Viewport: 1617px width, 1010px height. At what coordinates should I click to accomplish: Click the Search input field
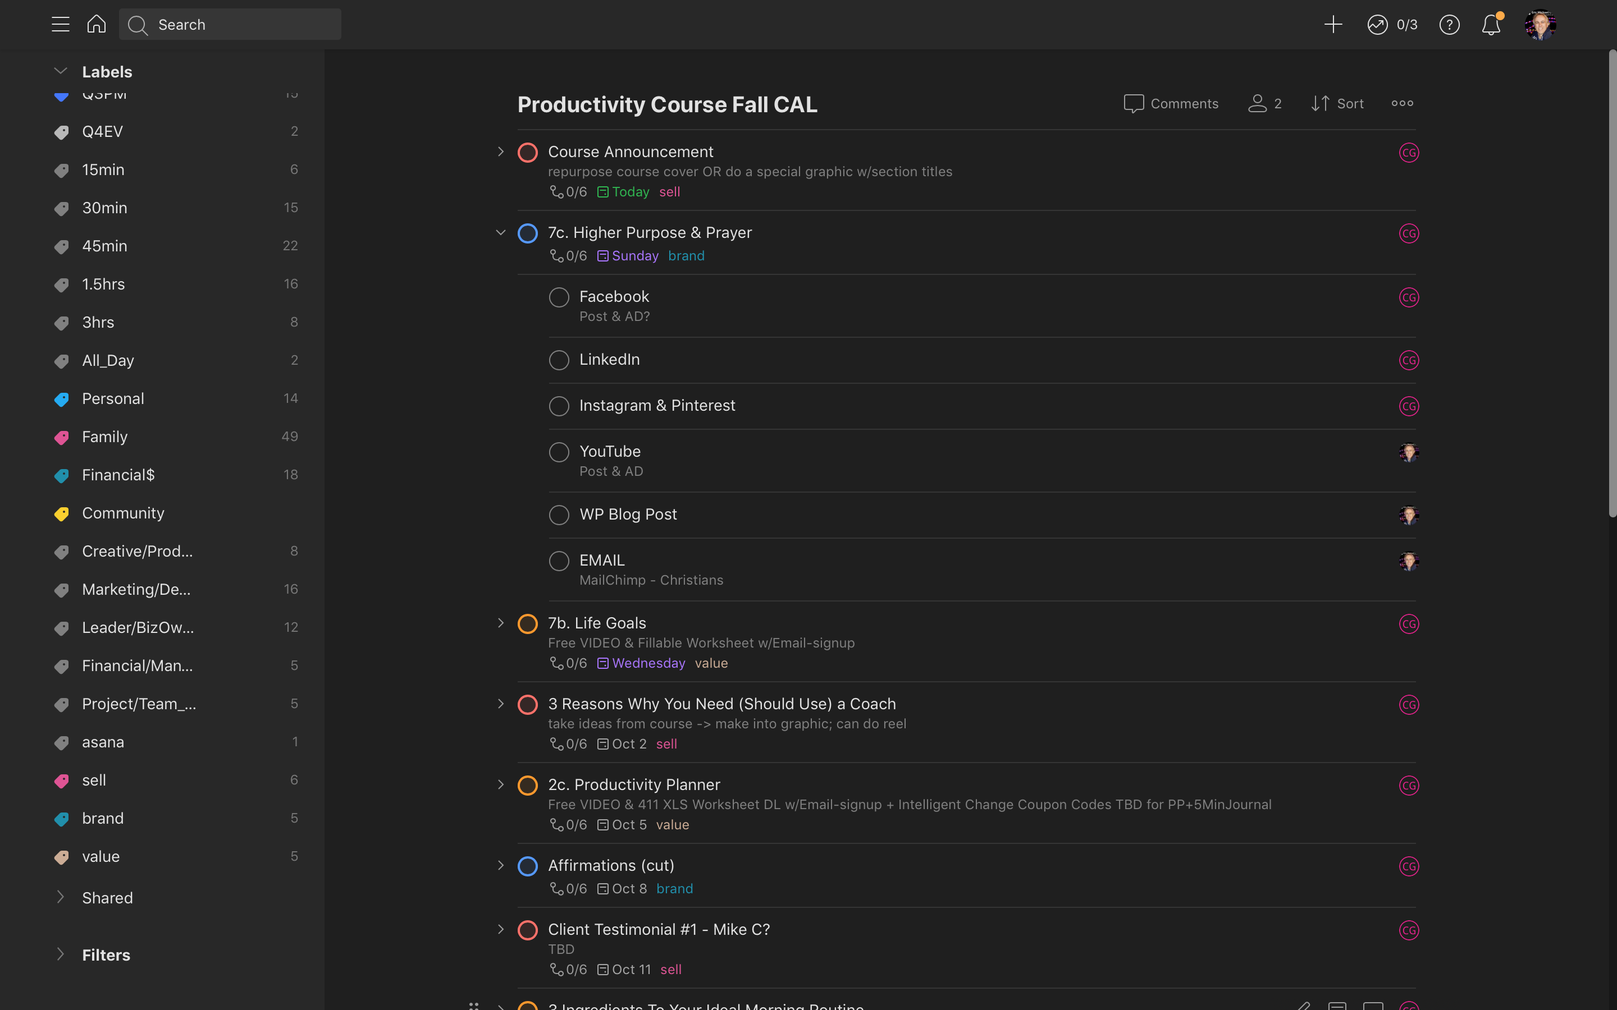(x=231, y=25)
